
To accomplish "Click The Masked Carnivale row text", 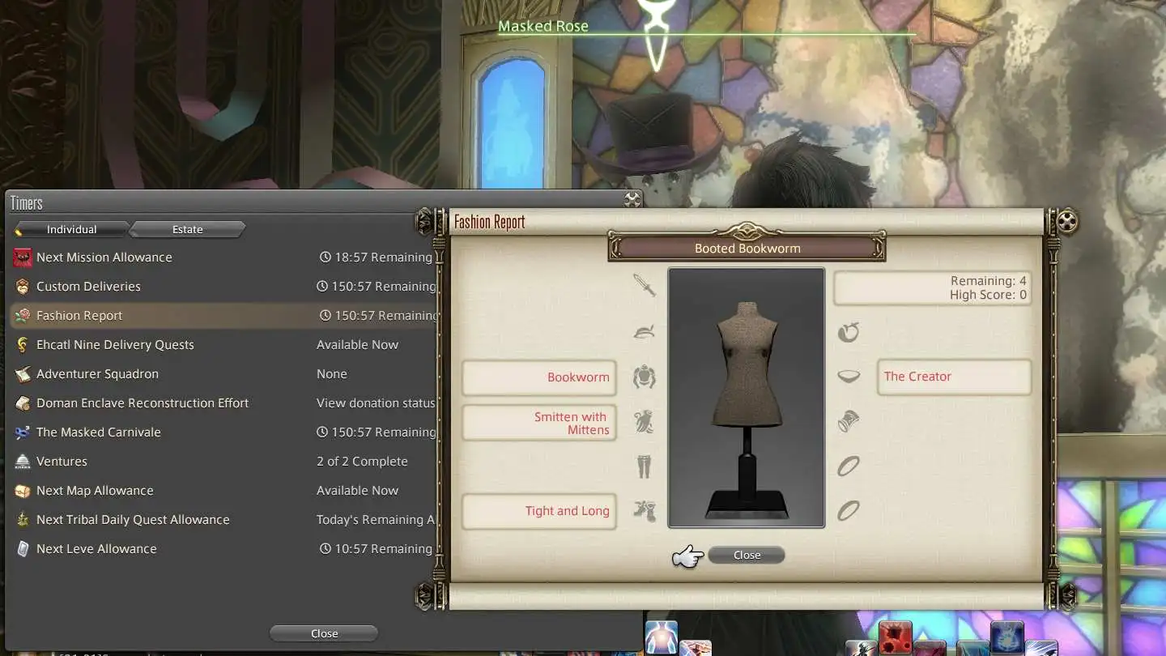I will pyautogui.click(x=99, y=432).
